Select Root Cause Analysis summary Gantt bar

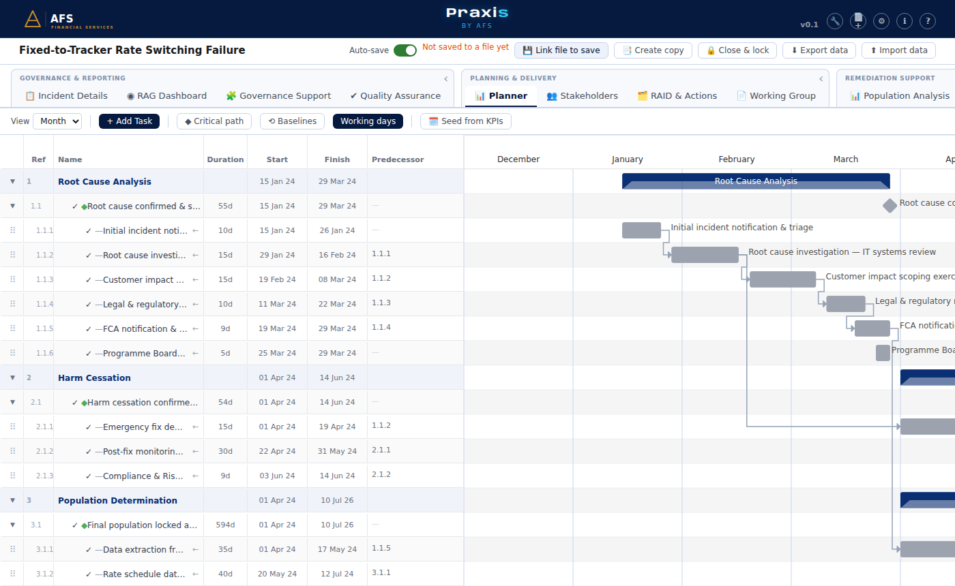click(756, 181)
